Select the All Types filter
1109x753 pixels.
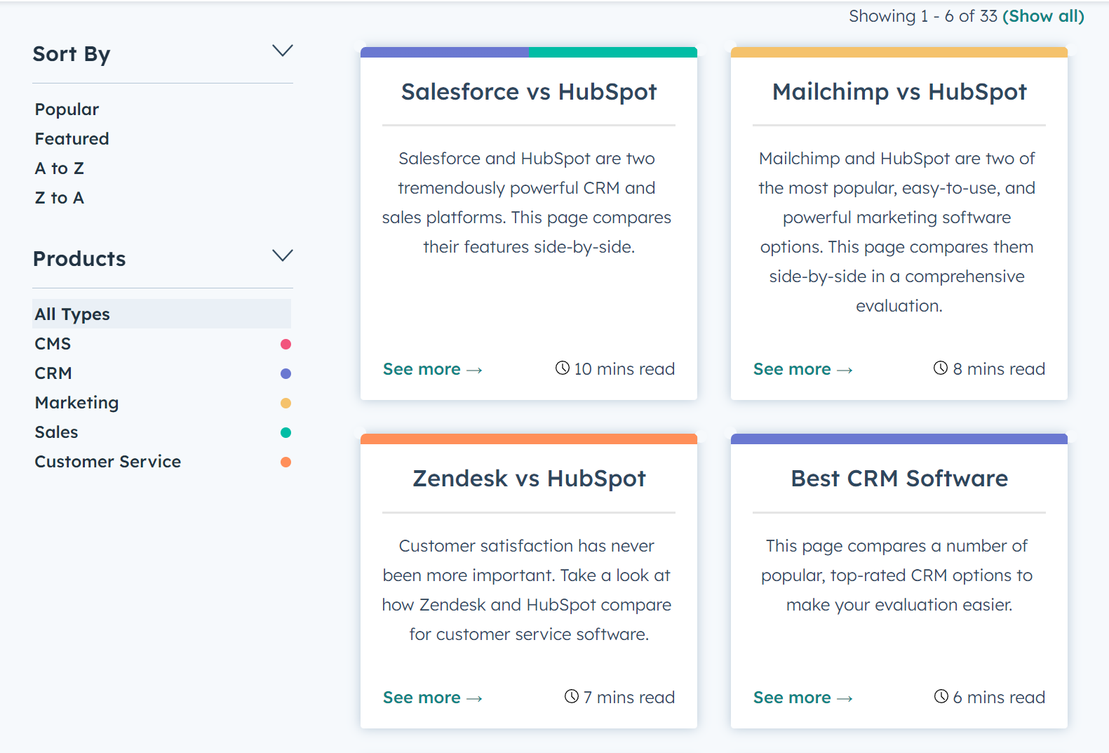click(73, 314)
